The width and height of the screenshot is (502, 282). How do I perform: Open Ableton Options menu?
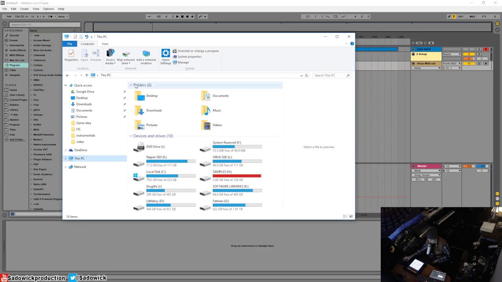point(48,9)
